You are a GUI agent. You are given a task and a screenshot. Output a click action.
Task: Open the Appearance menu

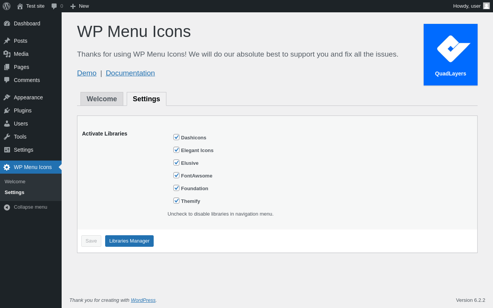31,97
